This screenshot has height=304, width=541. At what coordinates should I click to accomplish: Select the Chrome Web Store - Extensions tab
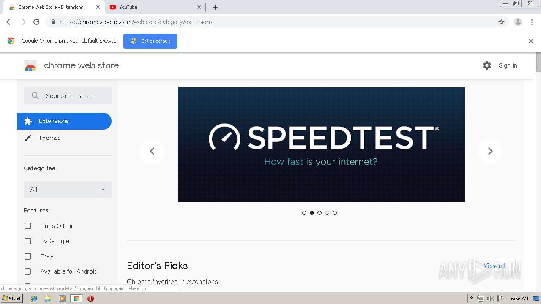[x=54, y=7]
